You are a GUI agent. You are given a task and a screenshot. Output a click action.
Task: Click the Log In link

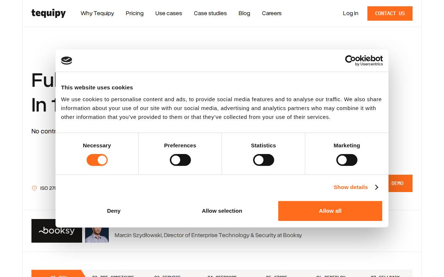tap(350, 13)
